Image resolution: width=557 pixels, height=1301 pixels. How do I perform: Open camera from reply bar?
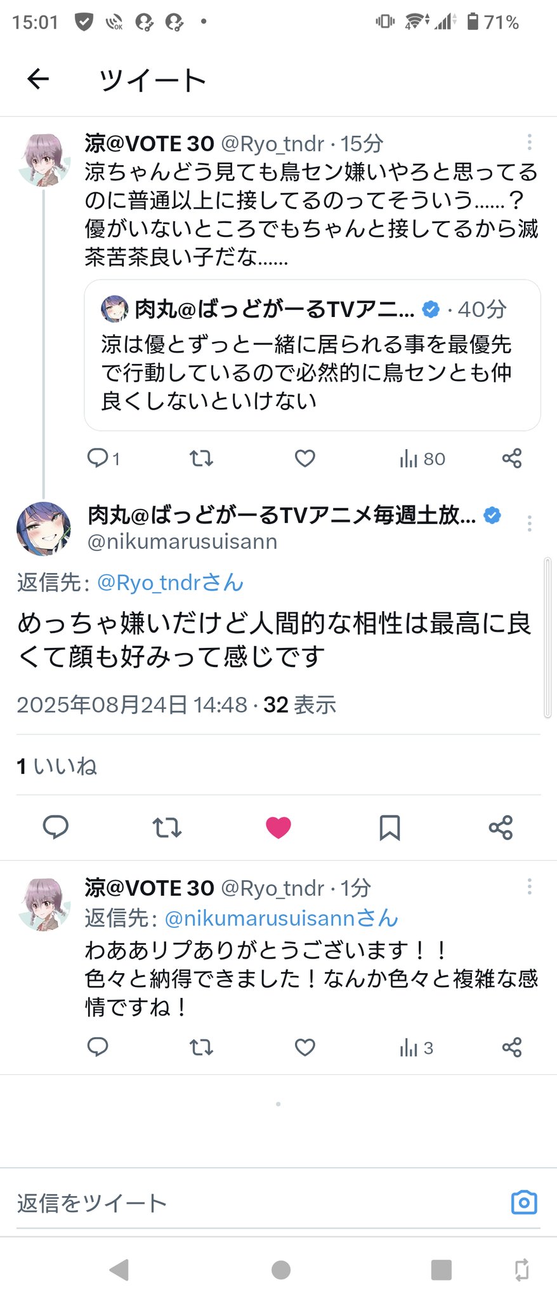524,1202
